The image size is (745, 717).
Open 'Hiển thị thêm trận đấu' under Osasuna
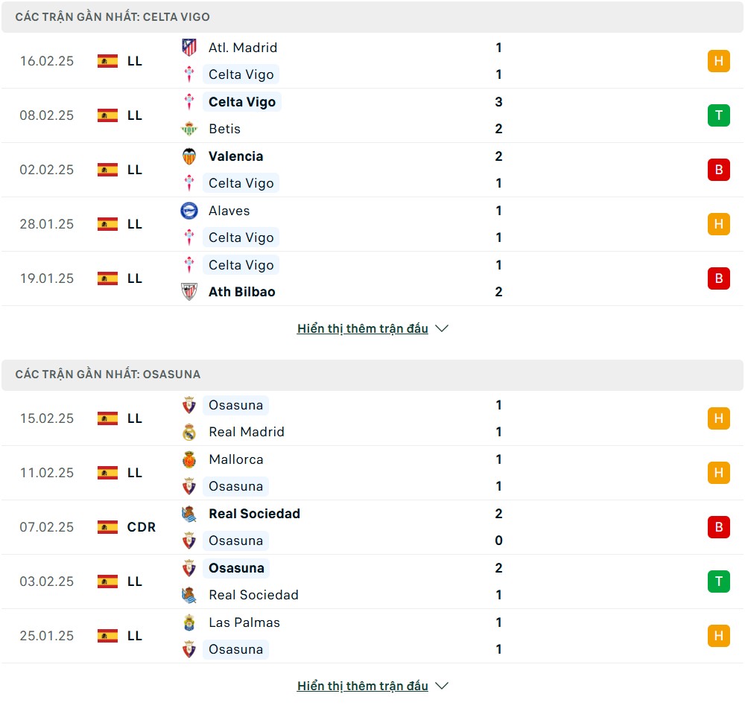[362, 686]
